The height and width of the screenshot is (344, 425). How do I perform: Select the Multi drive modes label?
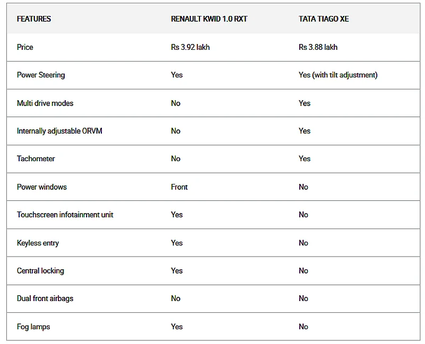pos(45,103)
